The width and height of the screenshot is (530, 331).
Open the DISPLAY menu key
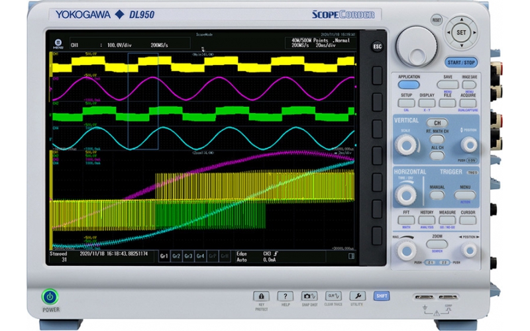click(x=427, y=103)
